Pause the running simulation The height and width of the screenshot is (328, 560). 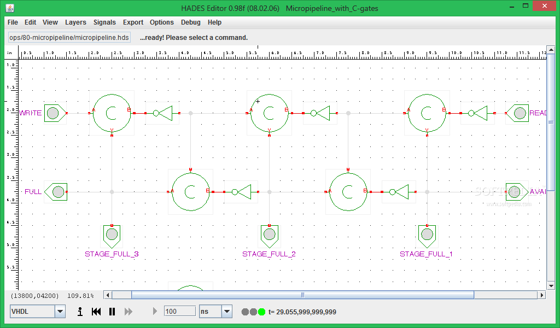coord(112,312)
